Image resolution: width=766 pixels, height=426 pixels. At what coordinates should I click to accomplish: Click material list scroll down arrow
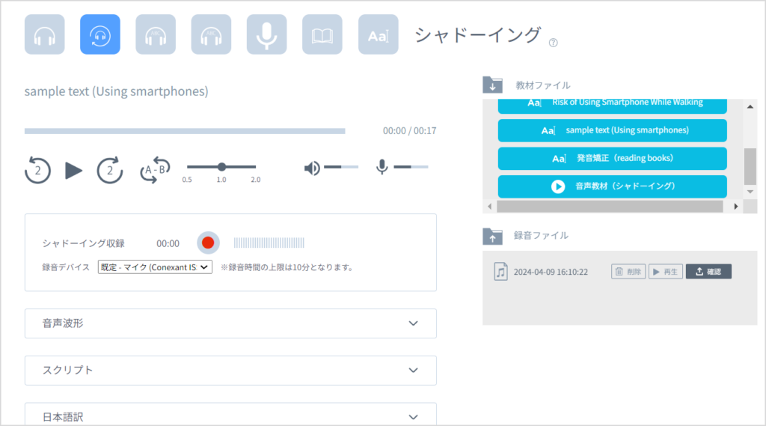(750, 192)
